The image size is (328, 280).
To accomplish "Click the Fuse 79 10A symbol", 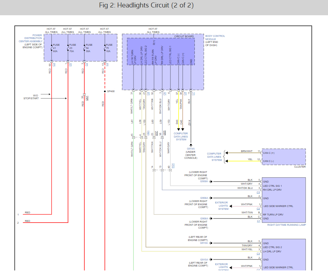I will pos(105,48).
